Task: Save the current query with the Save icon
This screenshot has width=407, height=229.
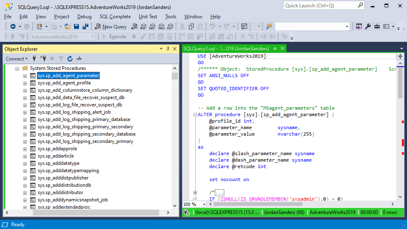Action: tap(77, 26)
